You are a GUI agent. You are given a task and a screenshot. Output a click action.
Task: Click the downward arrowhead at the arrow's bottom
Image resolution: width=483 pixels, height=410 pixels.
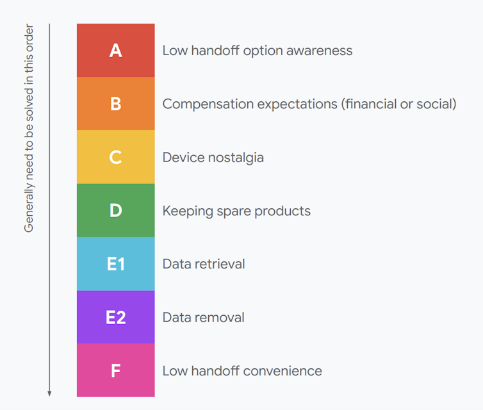pyautogui.click(x=49, y=393)
